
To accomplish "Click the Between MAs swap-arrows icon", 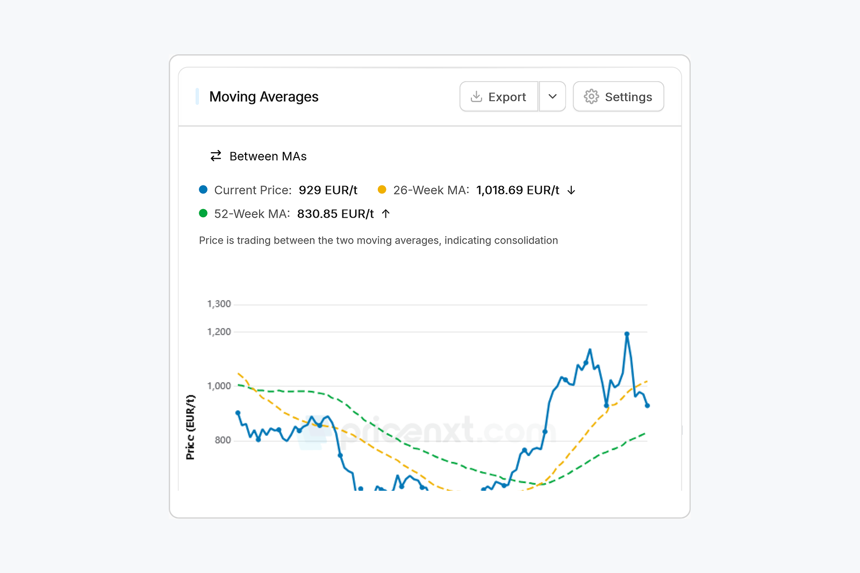I will (216, 156).
